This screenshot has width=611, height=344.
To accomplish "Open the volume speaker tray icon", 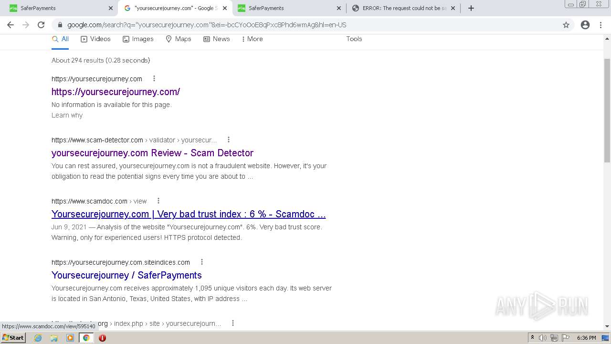I will [x=543, y=338].
